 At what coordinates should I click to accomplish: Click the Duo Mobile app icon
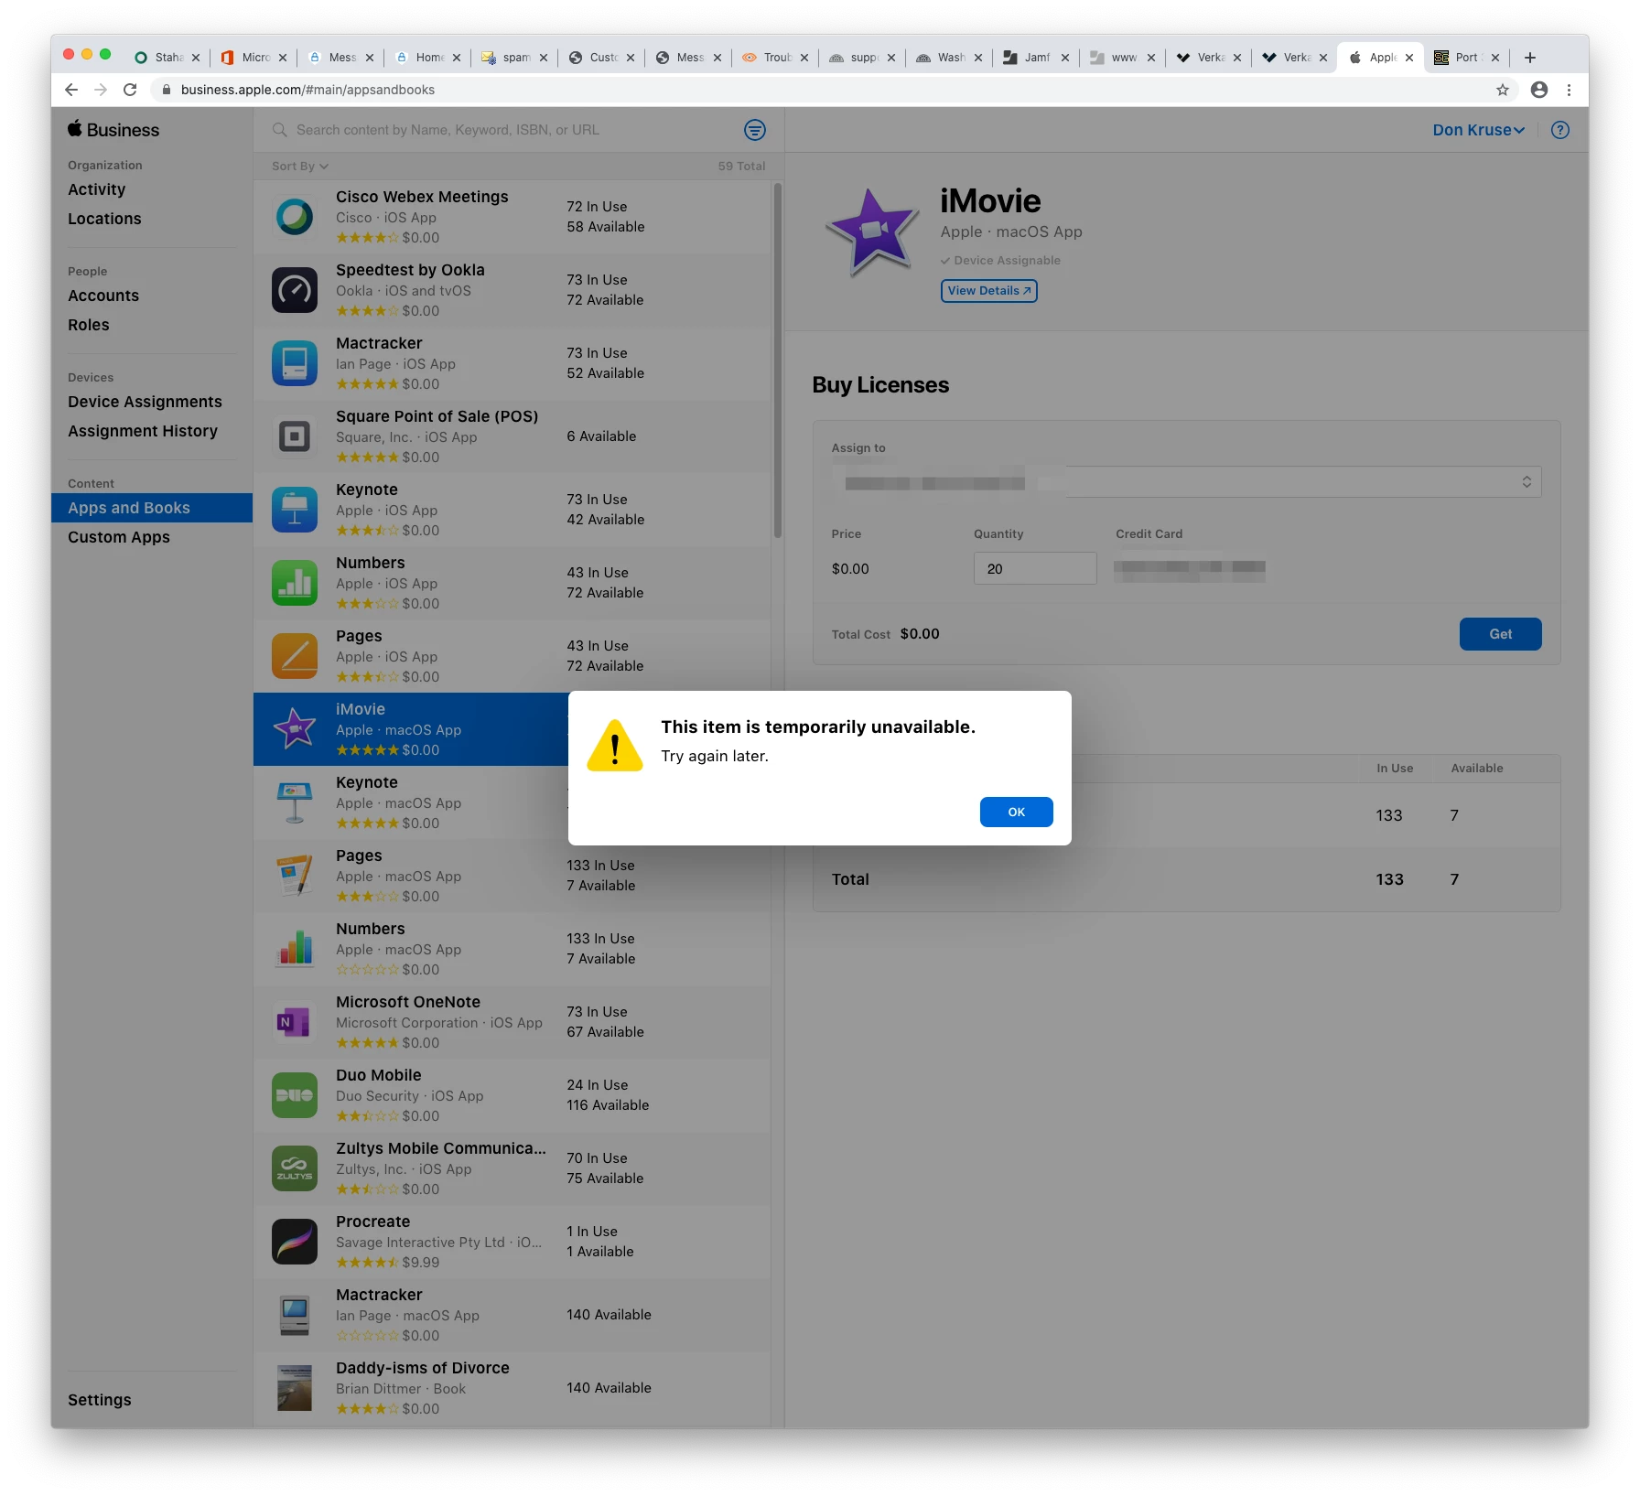pos(295,1095)
